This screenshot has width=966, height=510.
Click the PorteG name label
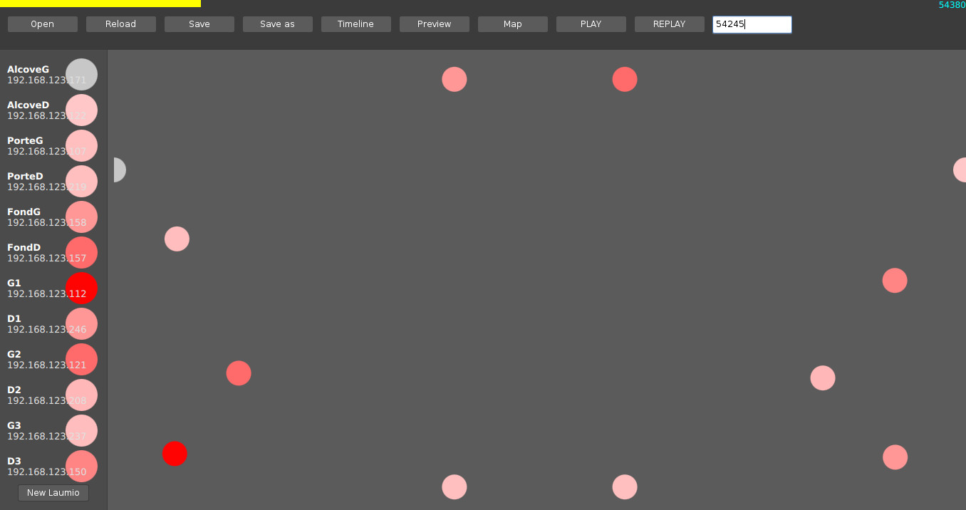25,140
